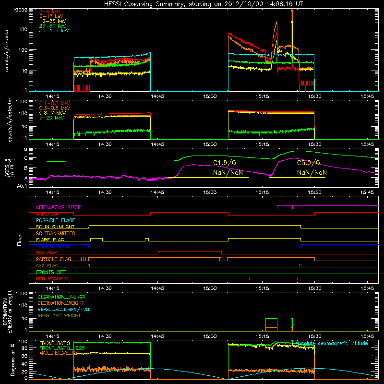Click the ATTENUATOR_STATE flag label

pos(58,207)
